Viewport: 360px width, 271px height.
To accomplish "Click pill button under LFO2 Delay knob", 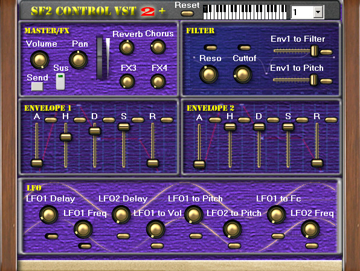I will [x=123, y=236].
